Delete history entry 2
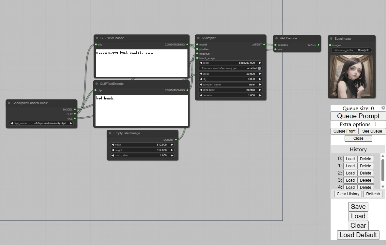386x245 pixels. pos(365,173)
